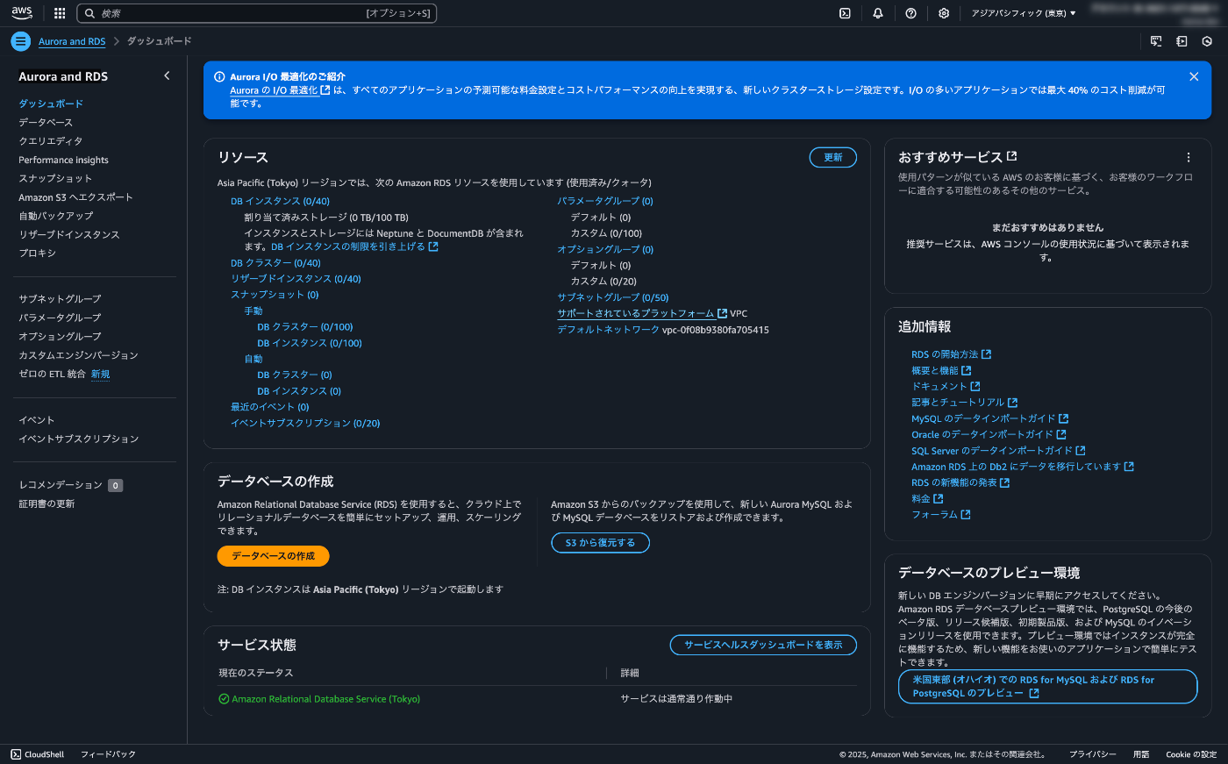Select ダッシュボード in sidebar

click(x=51, y=104)
